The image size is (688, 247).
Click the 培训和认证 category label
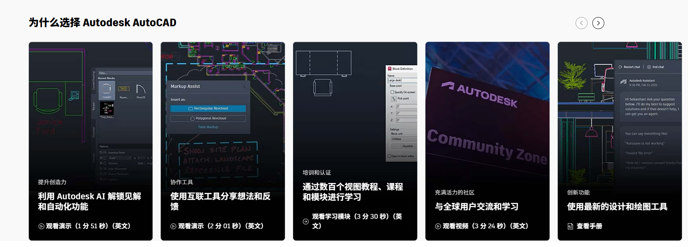317,173
